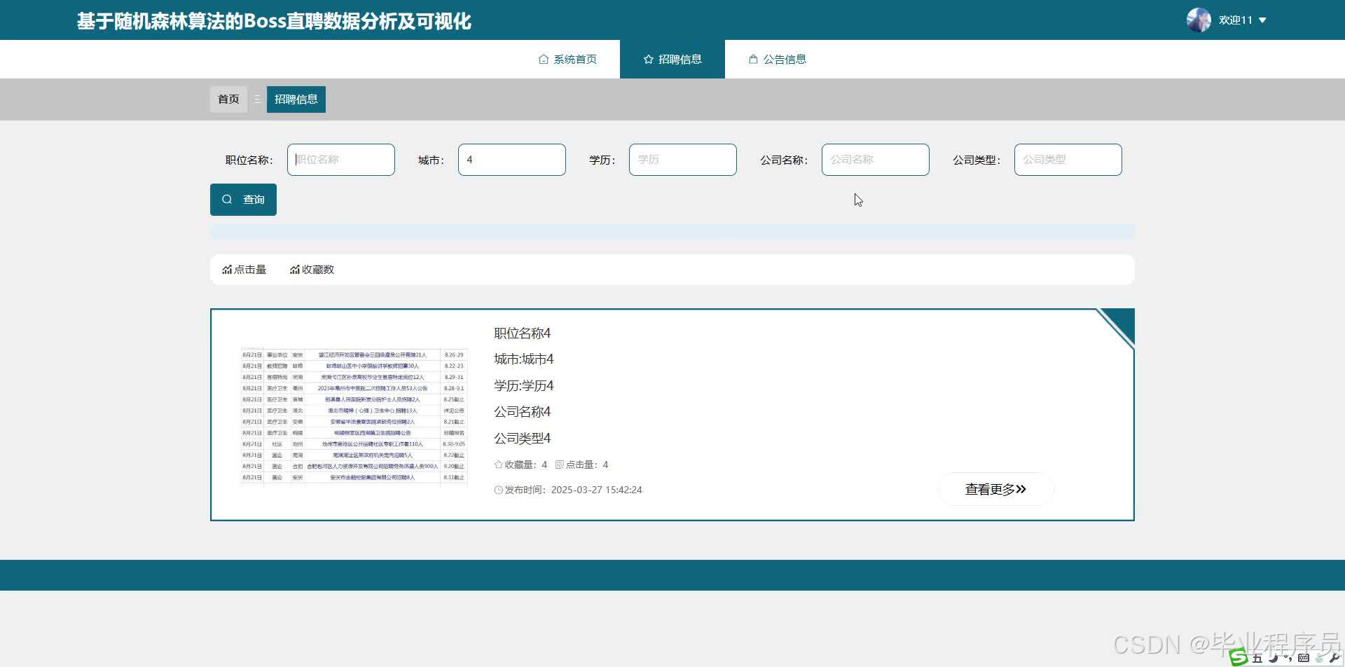
Task: Open the soft keyboard icon in IME bar
Action: (x=1304, y=658)
